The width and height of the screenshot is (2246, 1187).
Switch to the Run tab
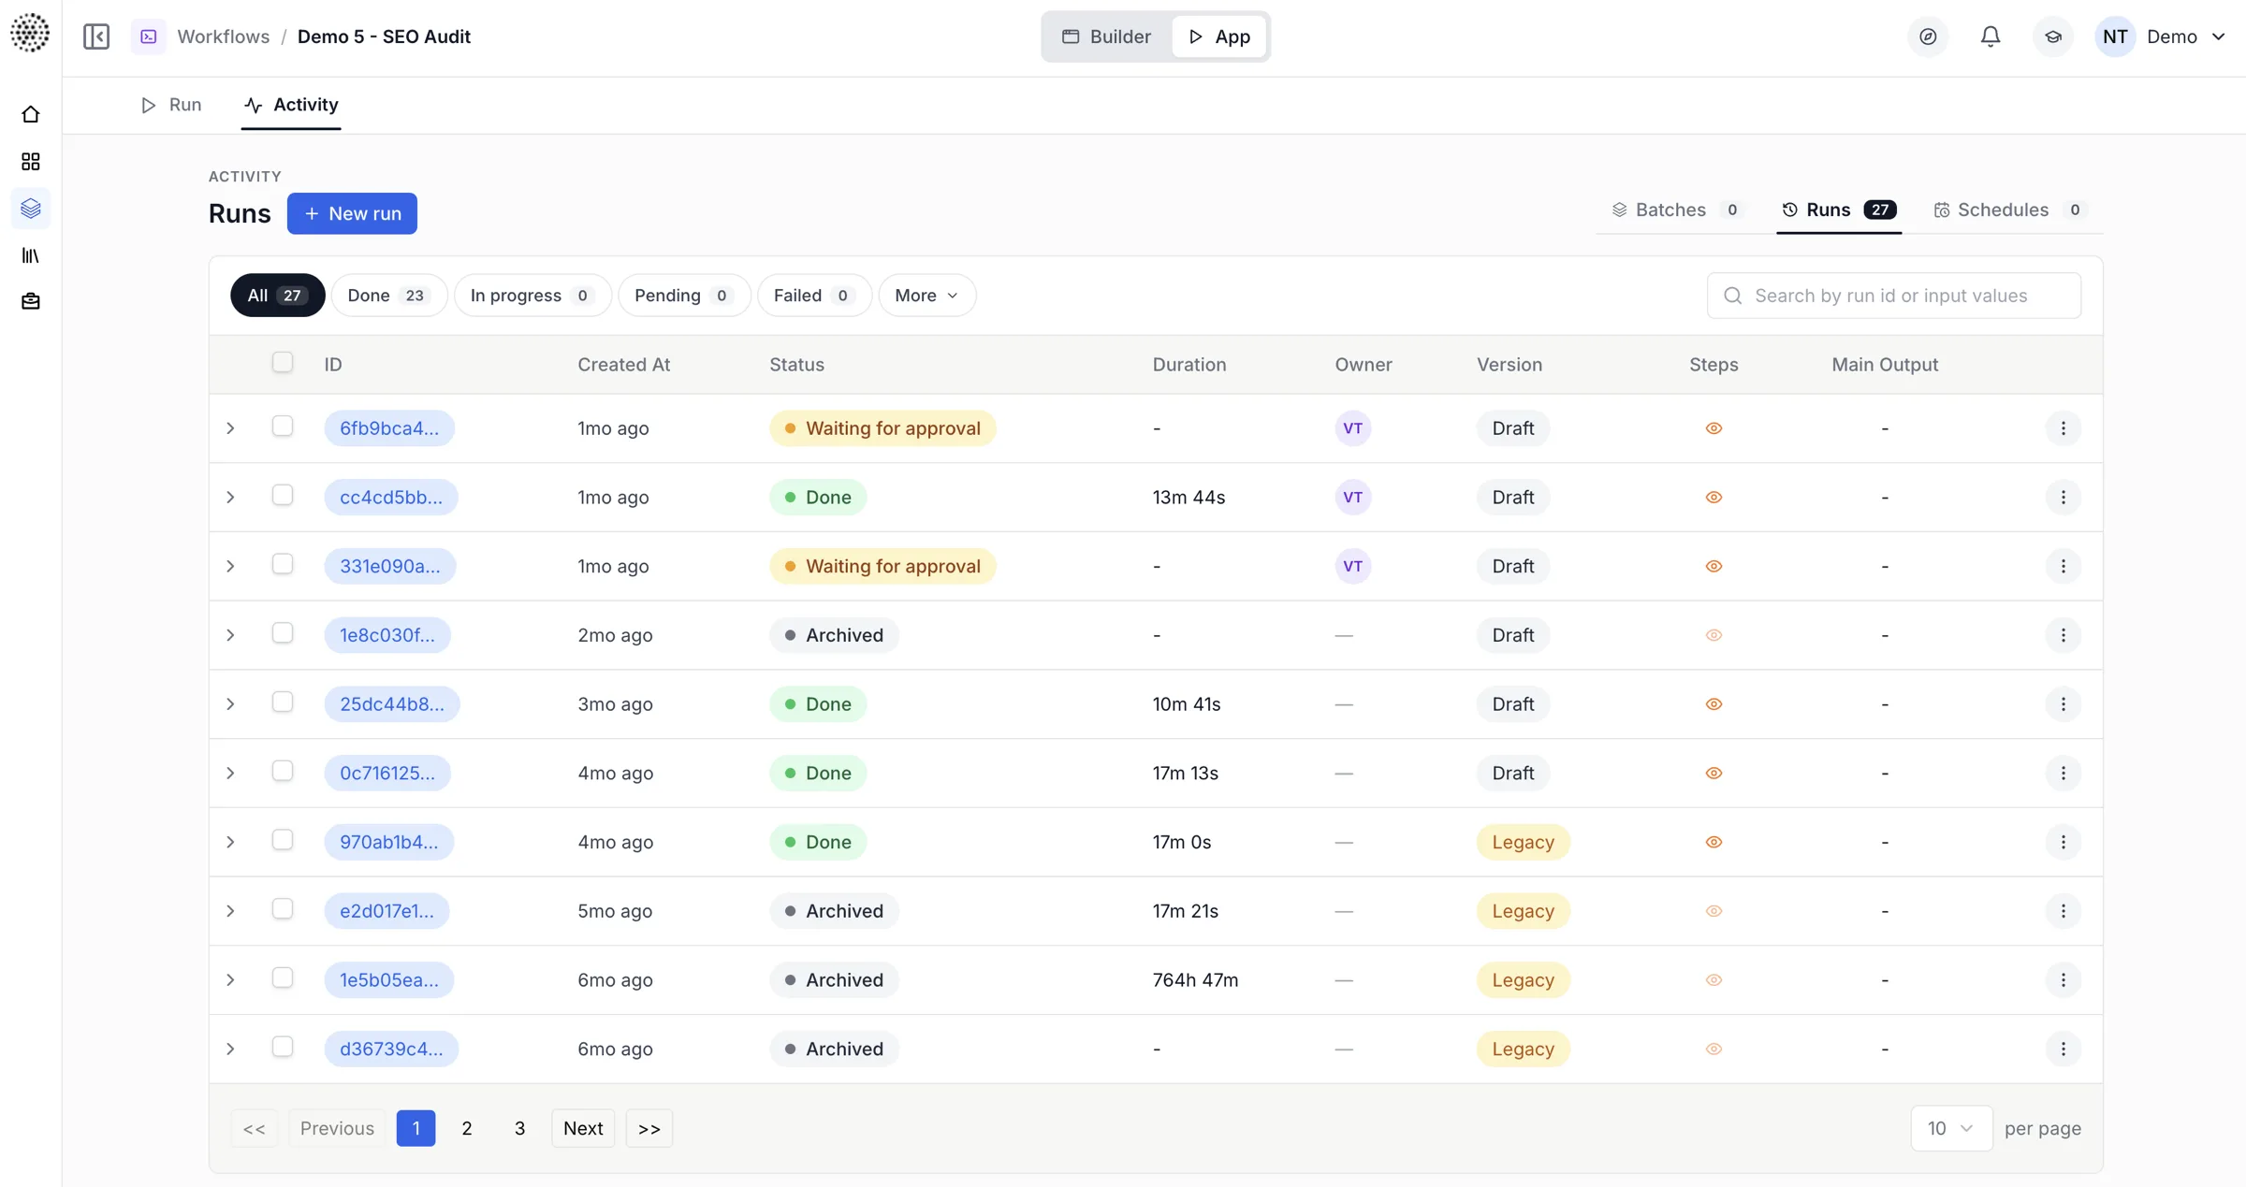pyautogui.click(x=172, y=105)
